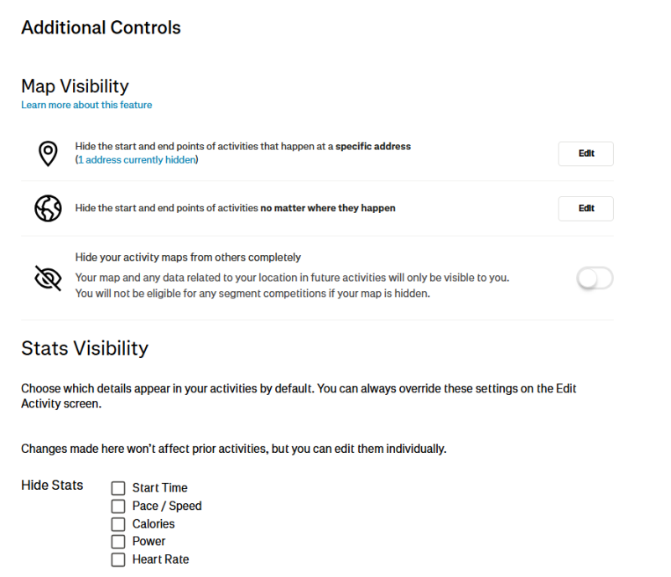Click the Stats Visibility heading

point(84,348)
